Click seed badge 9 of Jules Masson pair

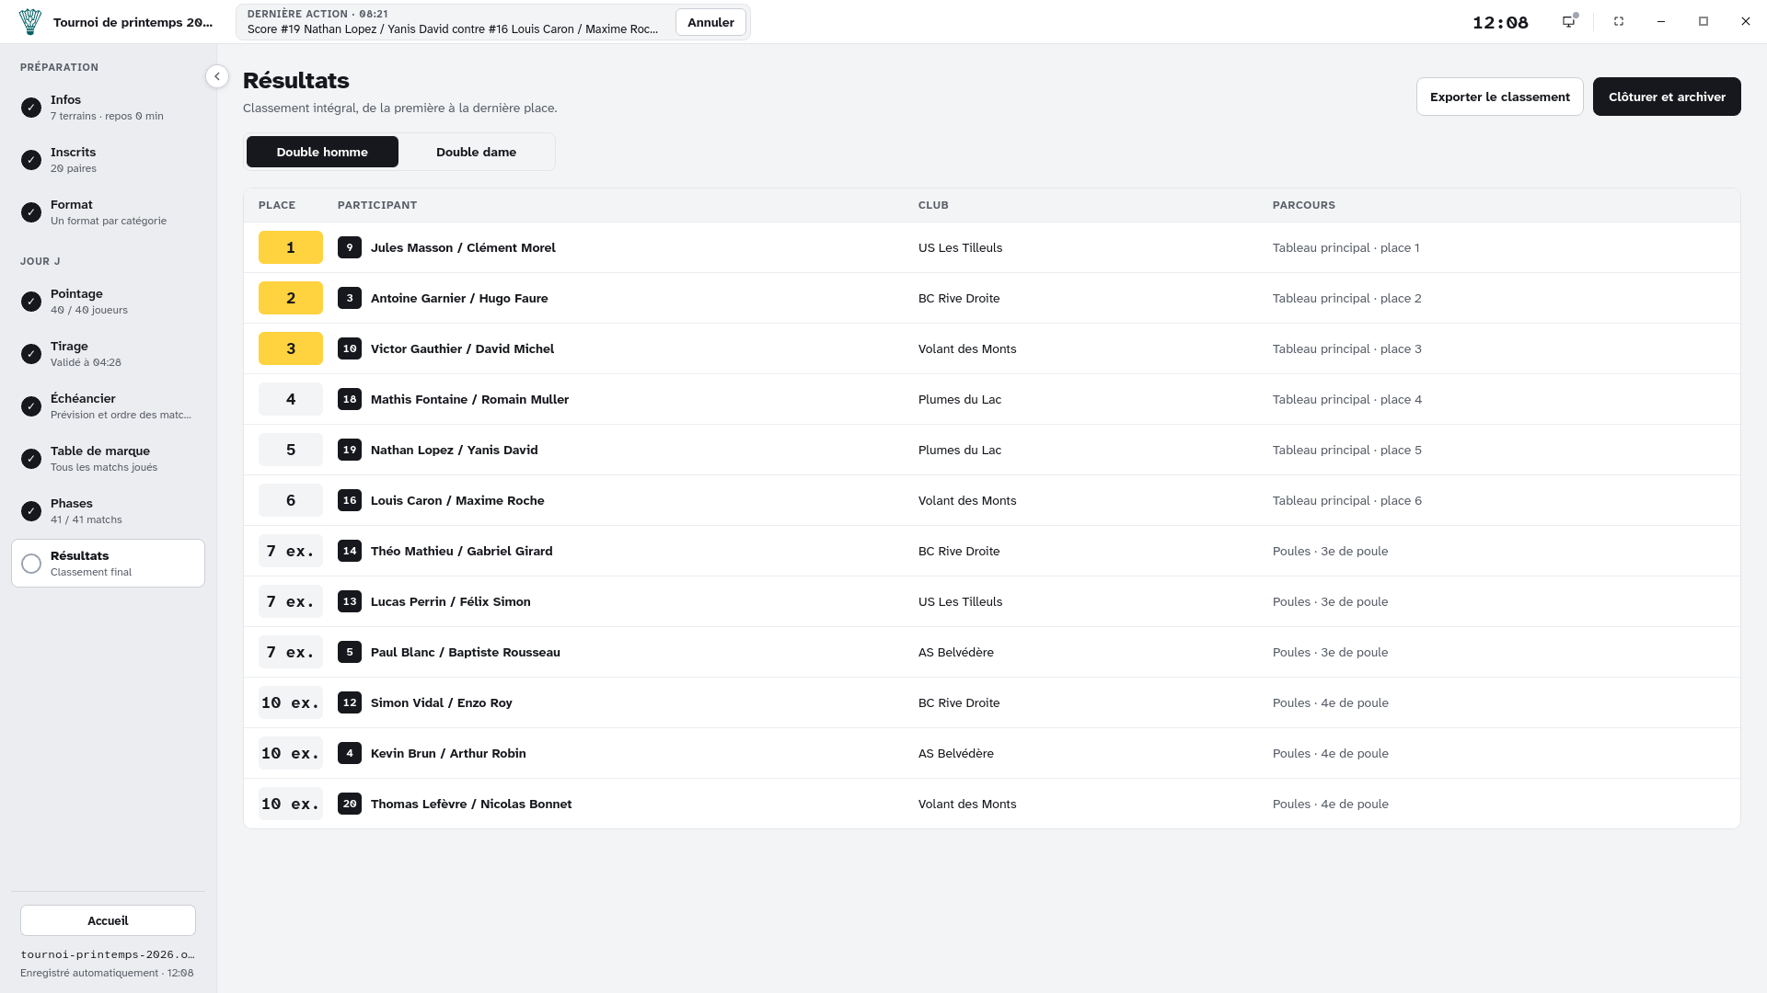tap(350, 247)
